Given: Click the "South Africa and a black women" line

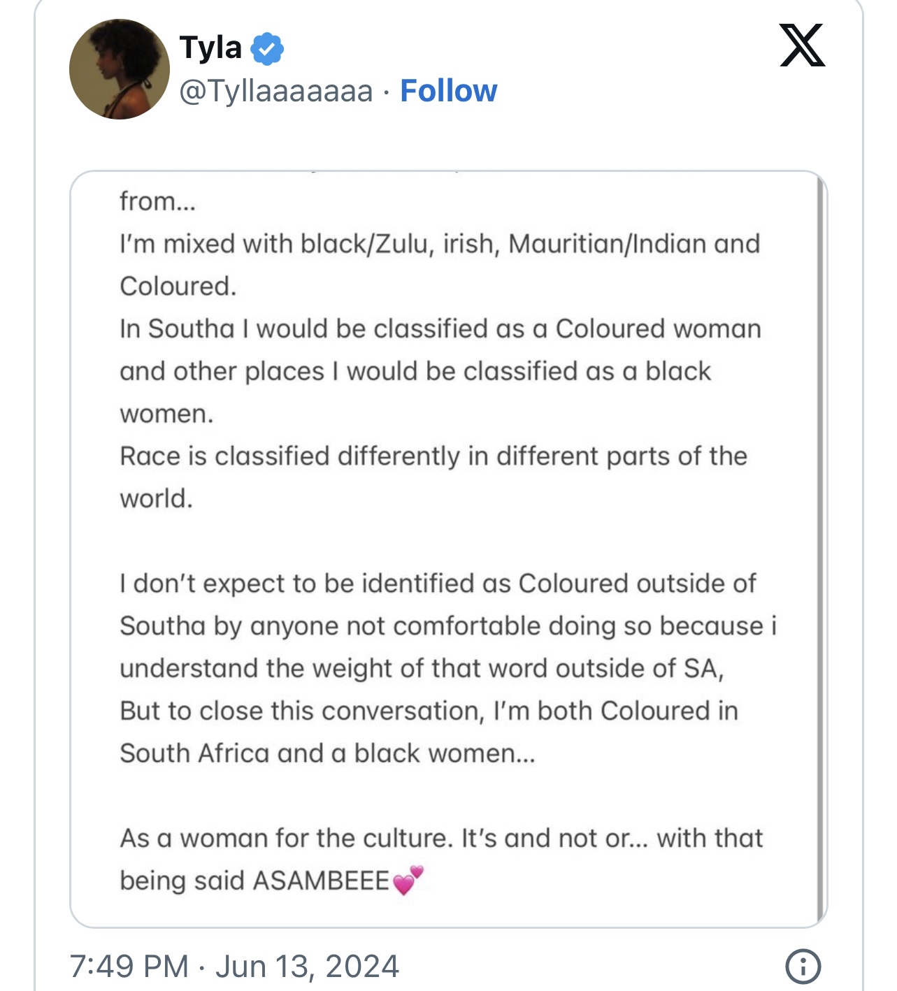Looking at the screenshot, I should [x=327, y=753].
